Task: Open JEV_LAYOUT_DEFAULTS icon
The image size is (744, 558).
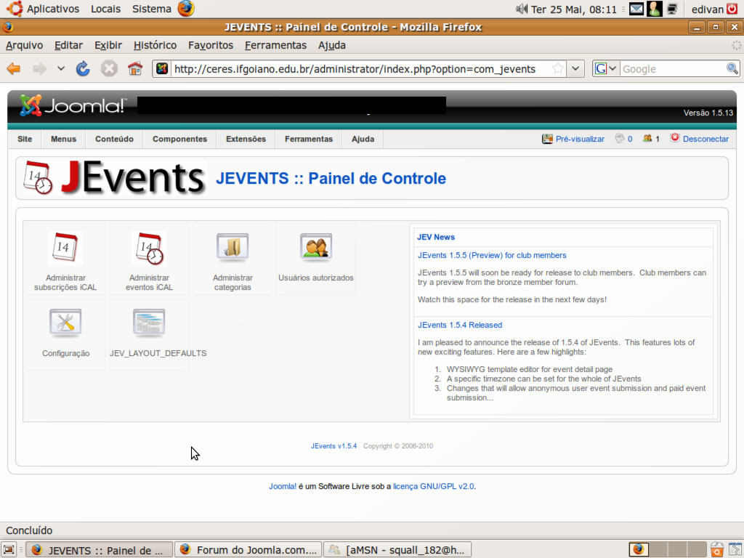Action: [149, 323]
